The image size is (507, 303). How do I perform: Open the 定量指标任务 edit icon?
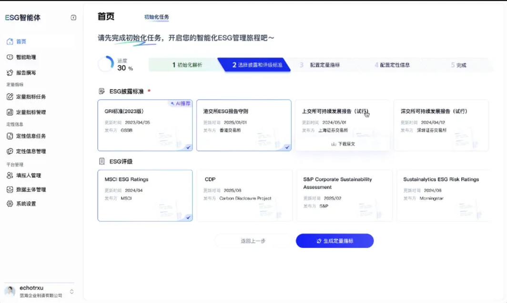coord(10,96)
